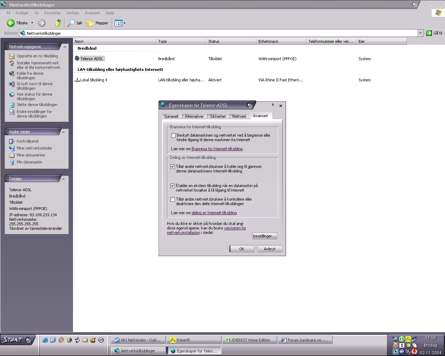Select the Lokal tilkobling 4 icon

tap(77, 80)
